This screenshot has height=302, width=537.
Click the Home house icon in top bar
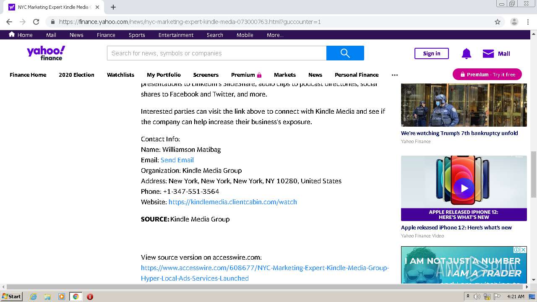[12, 34]
